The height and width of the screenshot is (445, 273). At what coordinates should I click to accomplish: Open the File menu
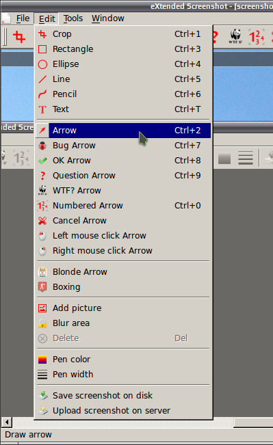tap(23, 18)
